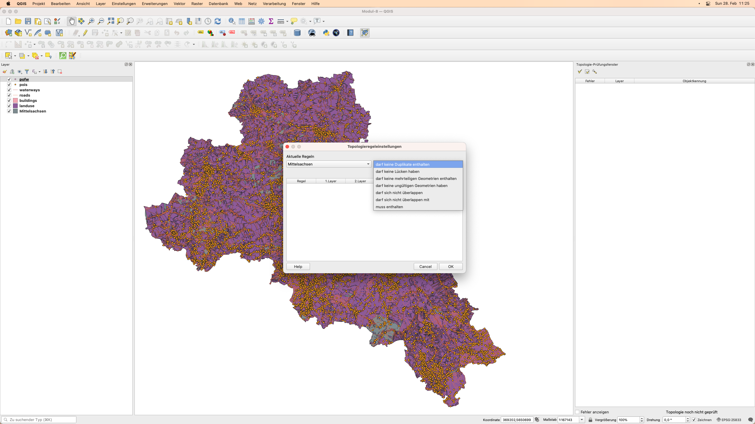
Task: Open the processing toolbox gear icon
Action: [x=261, y=21]
